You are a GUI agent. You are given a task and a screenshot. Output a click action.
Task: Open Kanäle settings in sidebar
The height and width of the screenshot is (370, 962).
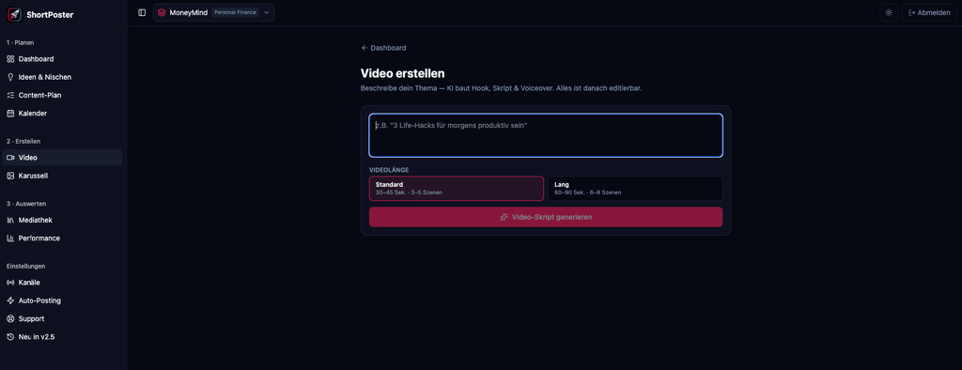tap(63, 283)
